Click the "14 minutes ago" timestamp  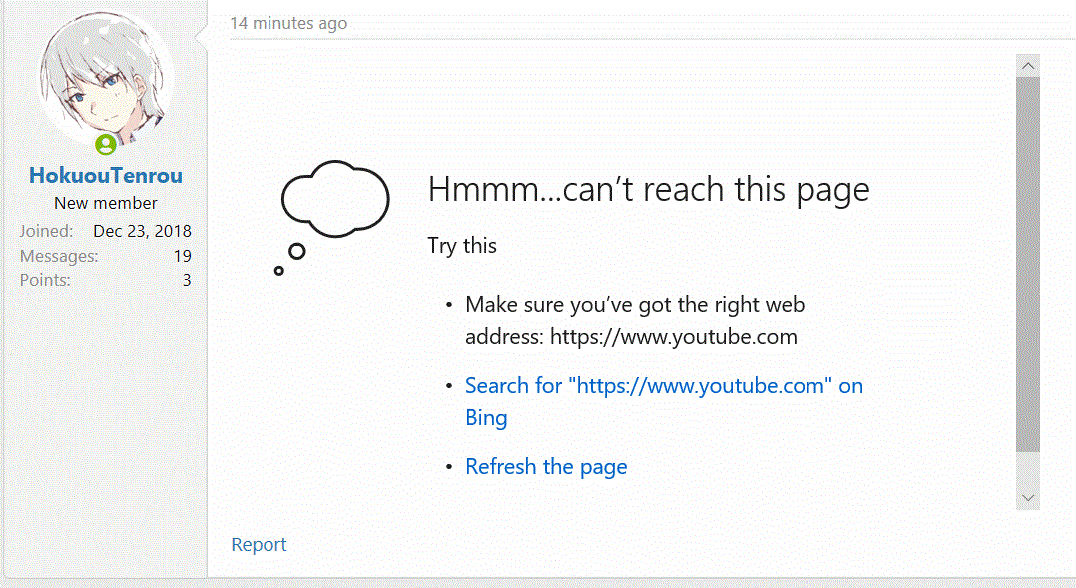(288, 23)
